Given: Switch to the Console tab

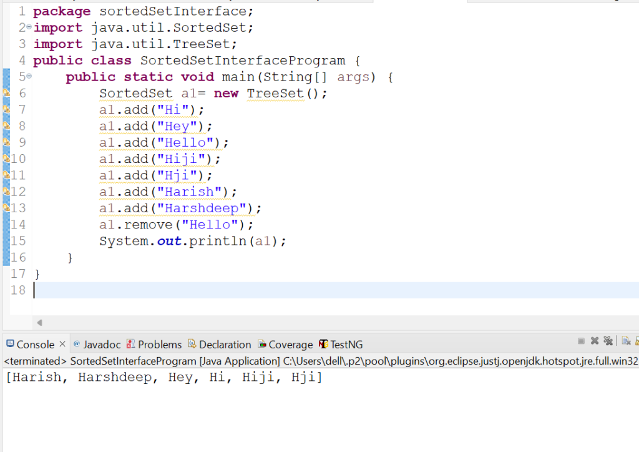Looking at the screenshot, I should 35,345.
